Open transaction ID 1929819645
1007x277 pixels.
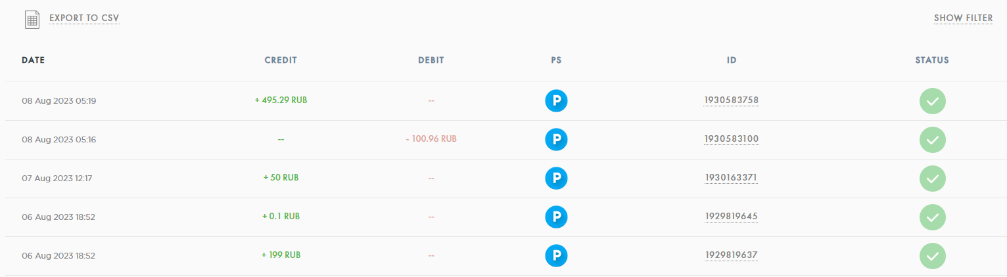click(x=731, y=217)
